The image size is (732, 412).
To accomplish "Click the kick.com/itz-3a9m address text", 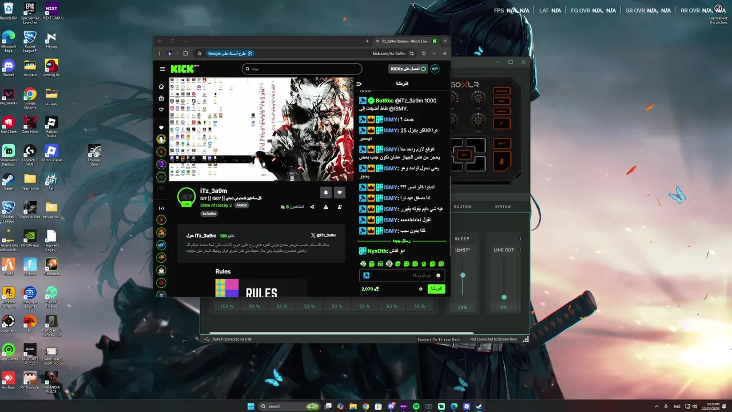I will tap(389, 53).
